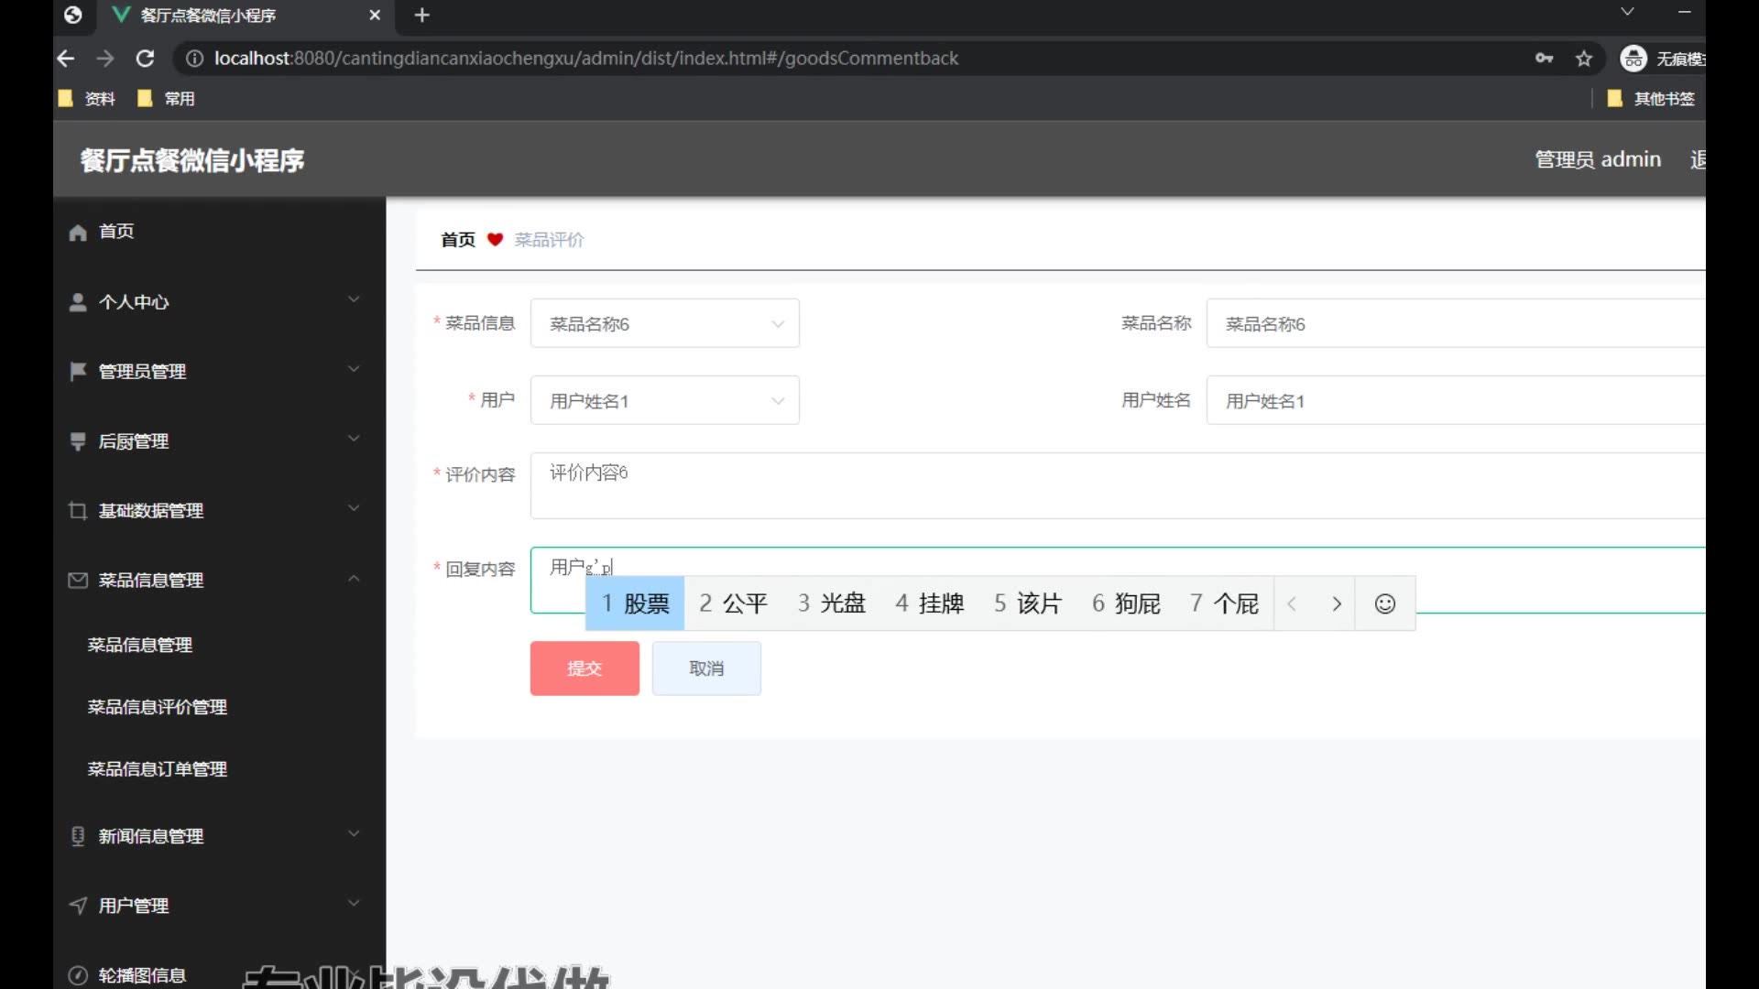The width and height of the screenshot is (1759, 989).
Task: Click the home icon beside 首页
Action: [78, 233]
